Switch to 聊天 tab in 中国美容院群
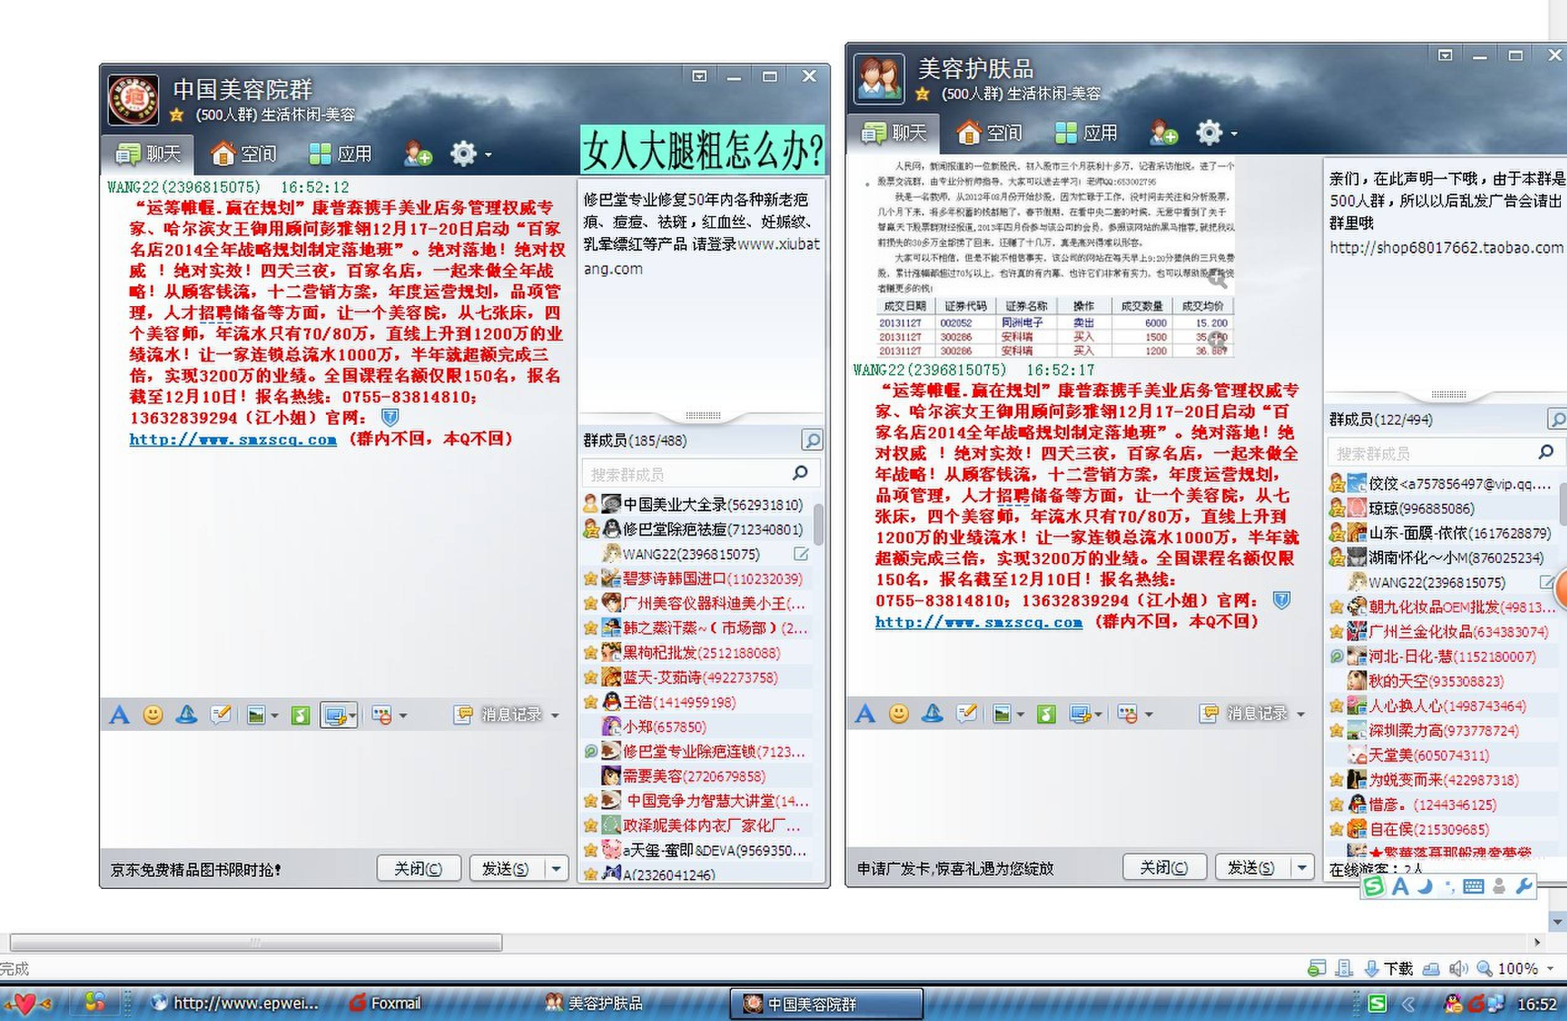Screen dimensions: 1567x1021 (x=148, y=154)
